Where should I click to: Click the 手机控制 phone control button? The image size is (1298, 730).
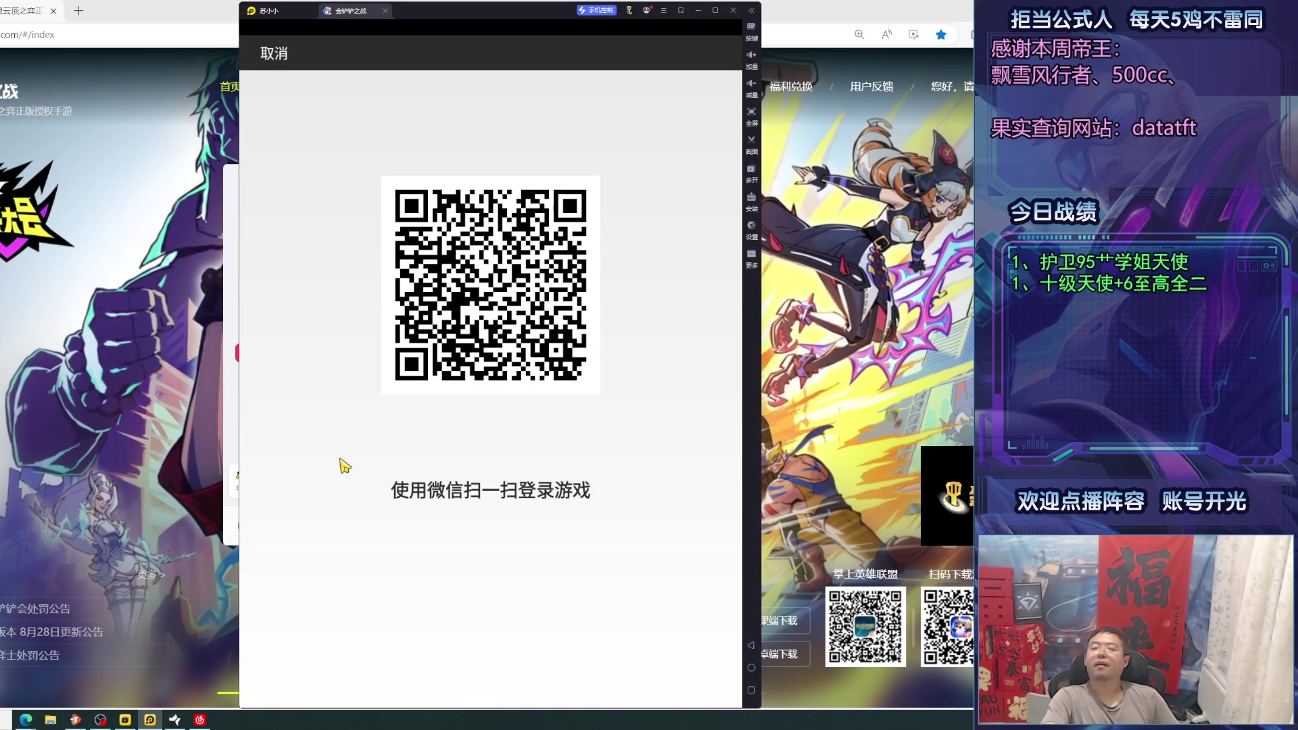(x=596, y=10)
